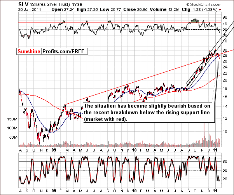The image size is (234, 195).
Task: Click the green overbought RSI peak area
Action: [194, 21]
